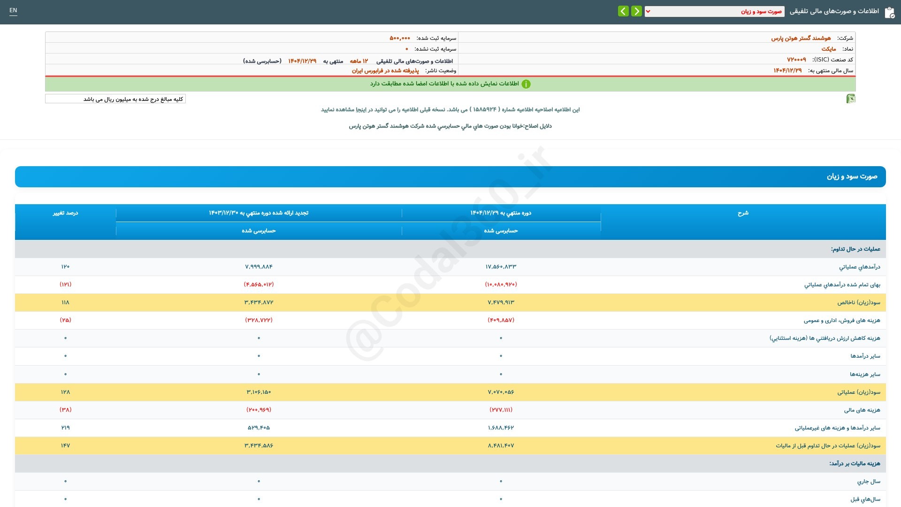Click the صورت سود و زیان section header
The image size is (901, 507).
coord(450,177)
